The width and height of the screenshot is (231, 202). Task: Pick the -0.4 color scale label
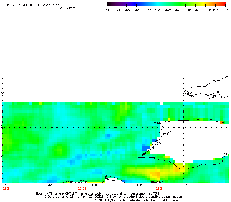(x=136, y=10)
